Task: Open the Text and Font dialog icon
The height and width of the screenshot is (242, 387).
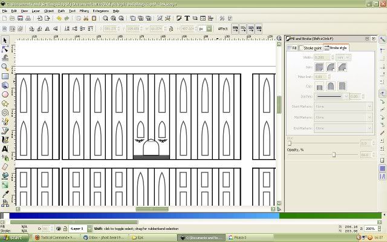Action: point(187,18)
